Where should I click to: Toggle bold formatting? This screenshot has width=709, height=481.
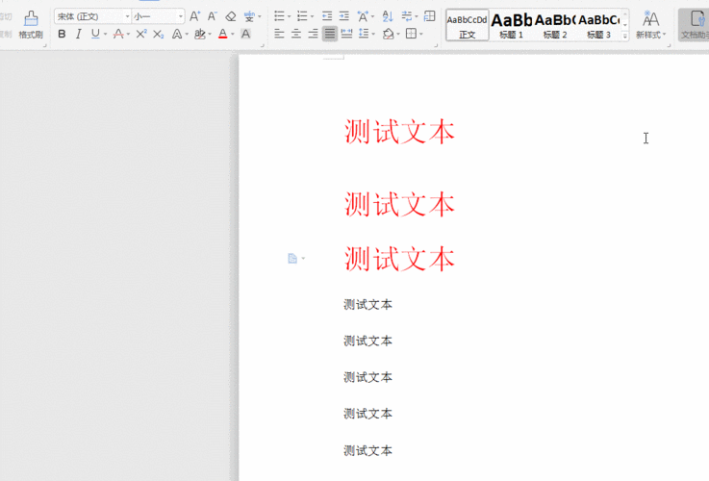63,34
